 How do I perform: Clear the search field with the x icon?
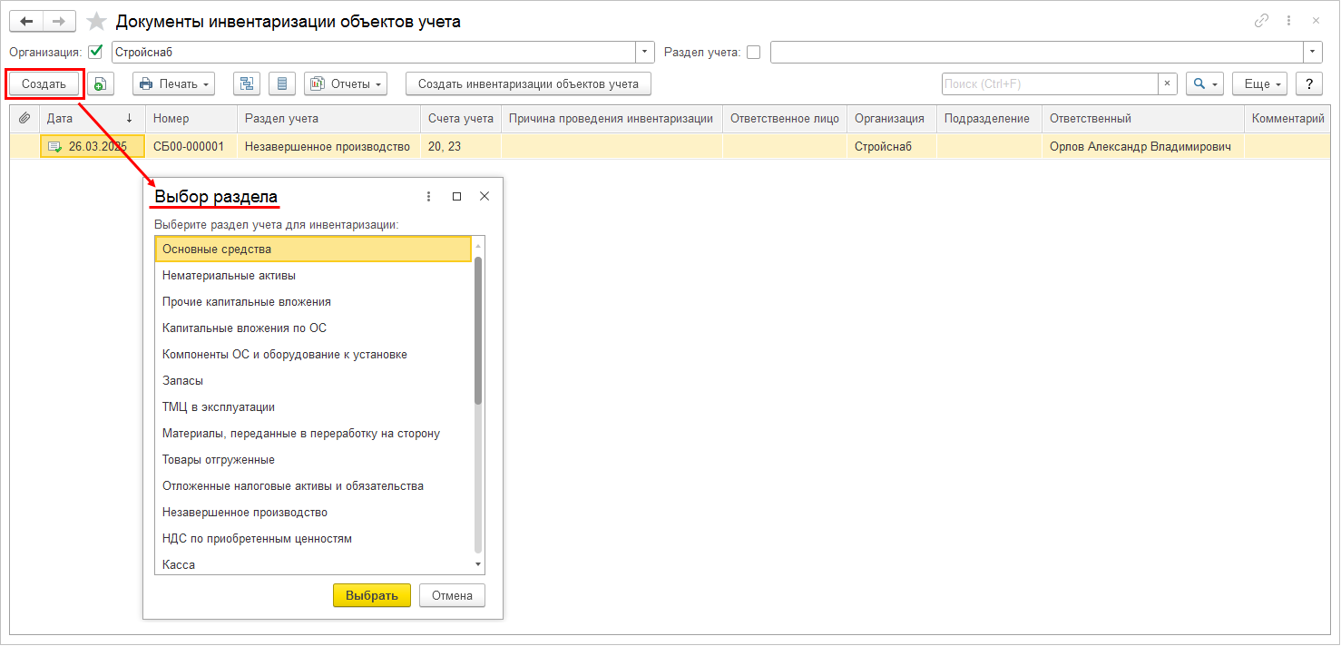point(1168,83)
